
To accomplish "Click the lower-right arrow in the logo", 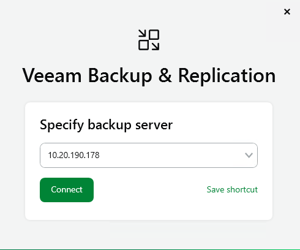I will pyautogui.click(x=154, y=45).
